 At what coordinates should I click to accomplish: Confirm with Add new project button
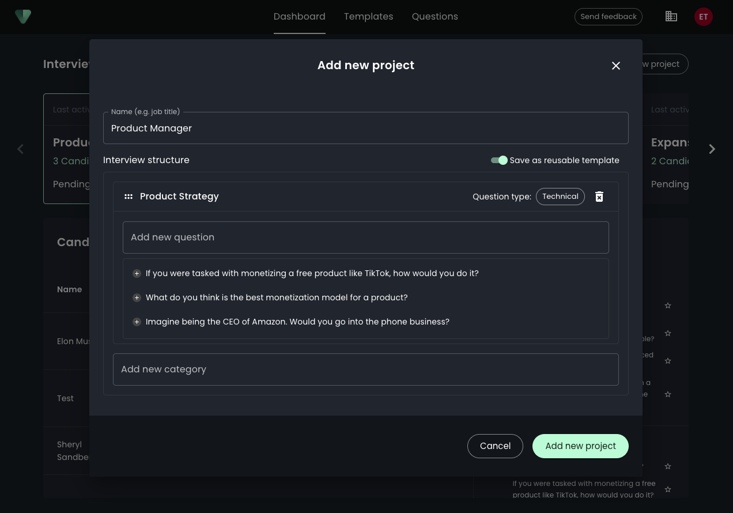[x=580, y=446]
